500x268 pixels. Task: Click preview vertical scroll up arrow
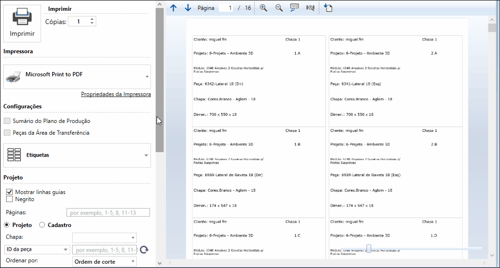coord(492,20)
